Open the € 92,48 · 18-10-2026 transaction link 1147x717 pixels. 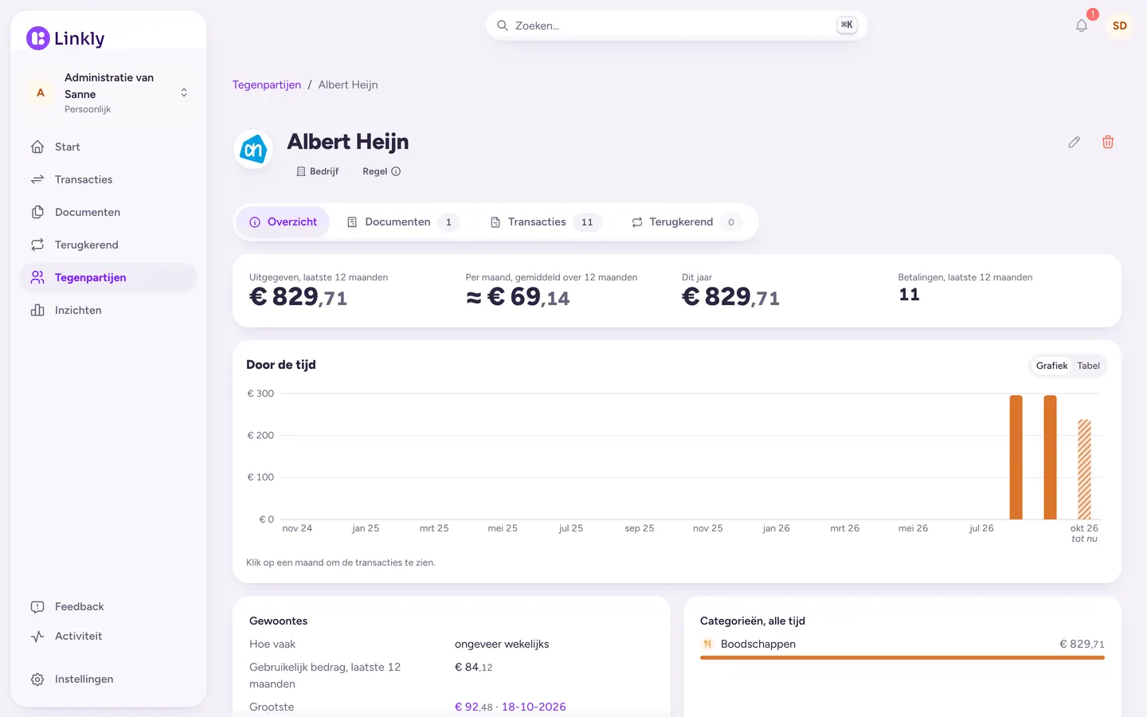[x=511, y=707]
